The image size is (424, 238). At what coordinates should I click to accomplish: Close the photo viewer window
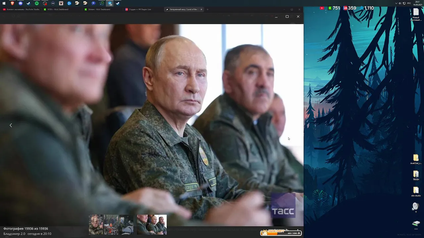298,17
